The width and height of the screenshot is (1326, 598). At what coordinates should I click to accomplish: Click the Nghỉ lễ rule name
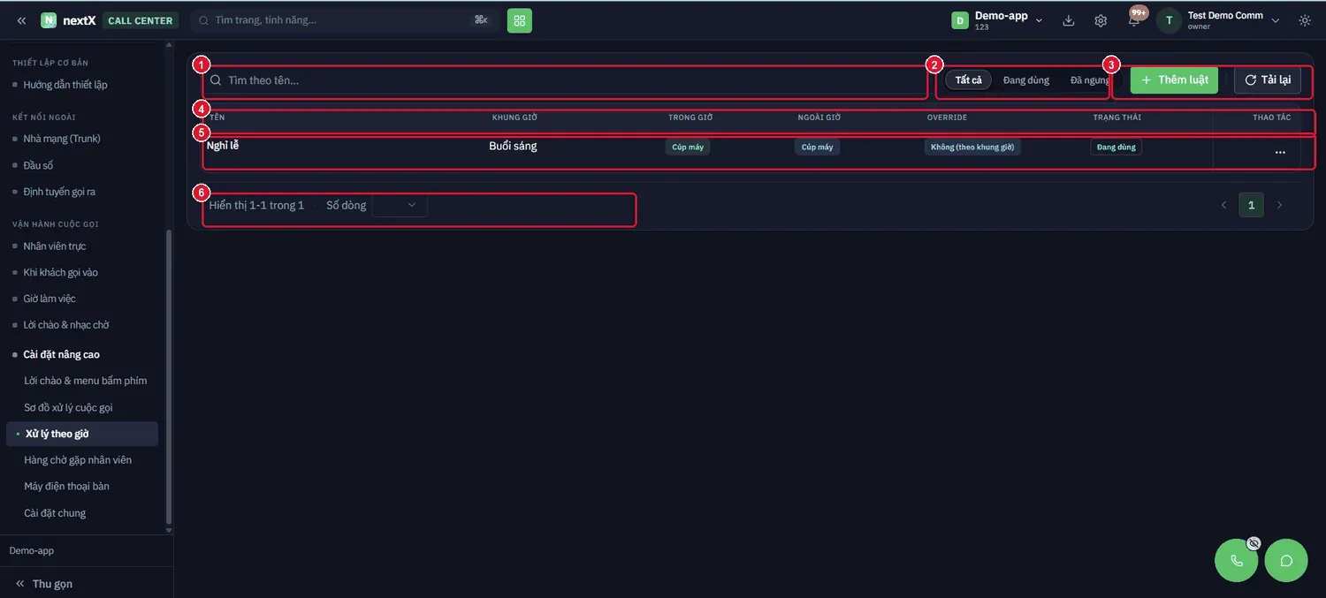tap(223, 146)
